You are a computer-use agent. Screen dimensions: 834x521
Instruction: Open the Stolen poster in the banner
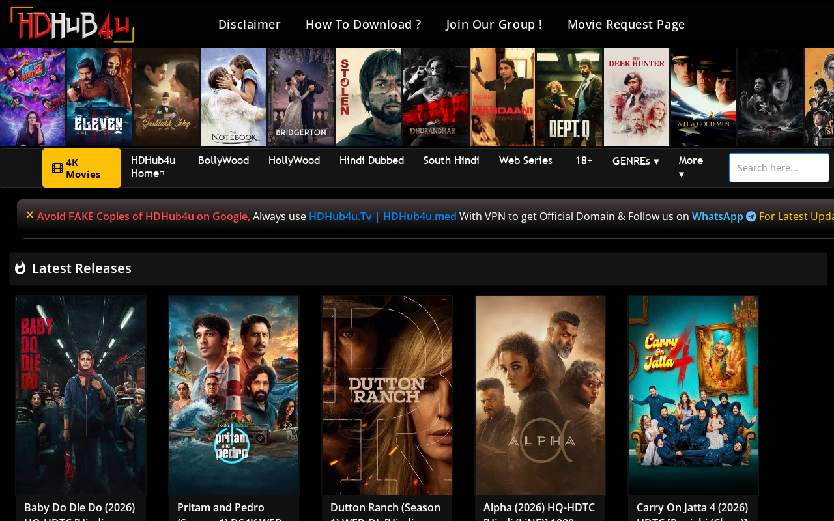(x=368, y=97)
